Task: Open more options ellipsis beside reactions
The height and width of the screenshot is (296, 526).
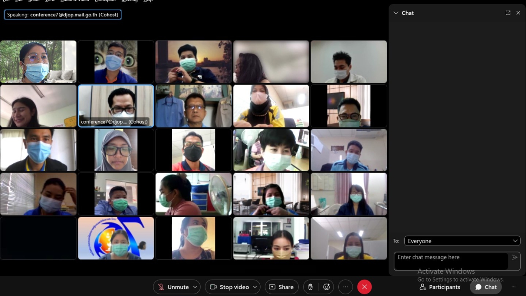Action: coord(346,287)
